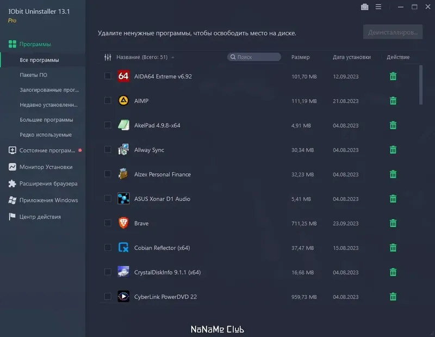The image size is (435, 337).
Task: Toggle sort order arrow beside Название
Action: click(x=172, y=57)
